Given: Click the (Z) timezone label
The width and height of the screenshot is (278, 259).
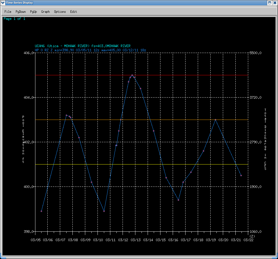Looking at the screenshot, I should (252, 236).
